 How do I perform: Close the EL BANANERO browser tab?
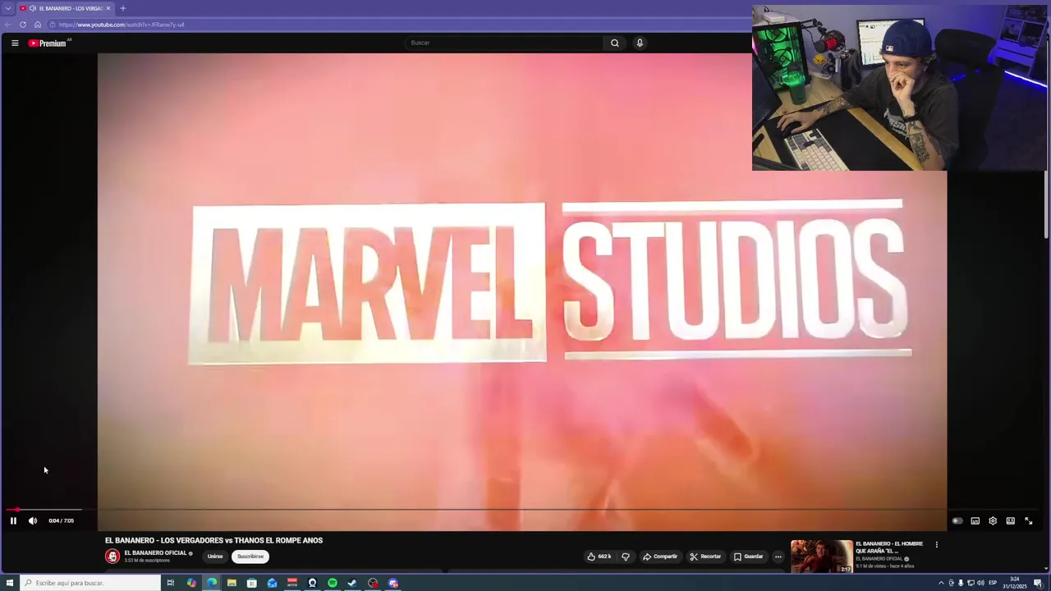108,8
